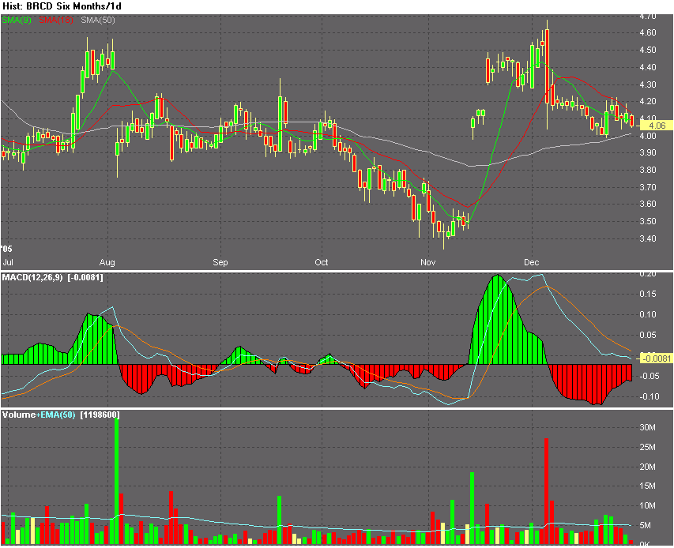The height and width of the screenshot is (548, 674).
Task: Click the Aug label on the time axis
Action: click(107, 262)
